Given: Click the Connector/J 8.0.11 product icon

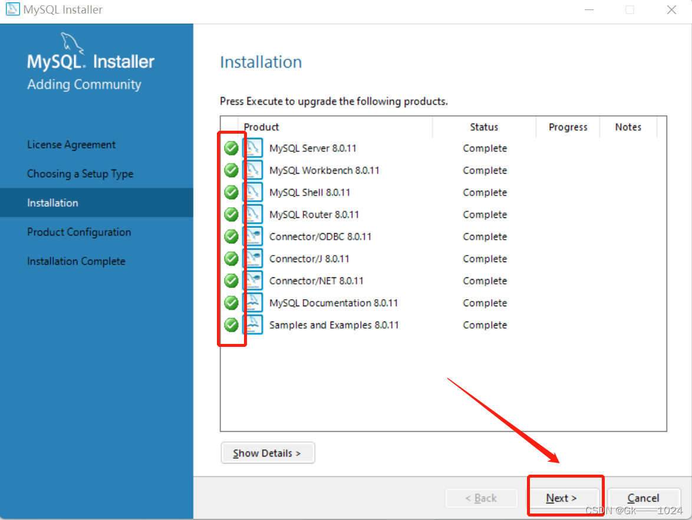Looking at the screenshot, I should pos(253,258).
